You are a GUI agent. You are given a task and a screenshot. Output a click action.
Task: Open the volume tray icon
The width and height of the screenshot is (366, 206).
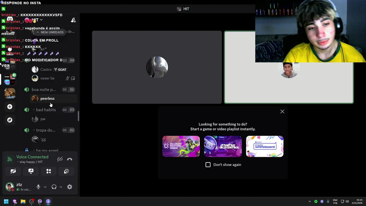point(347,201)
